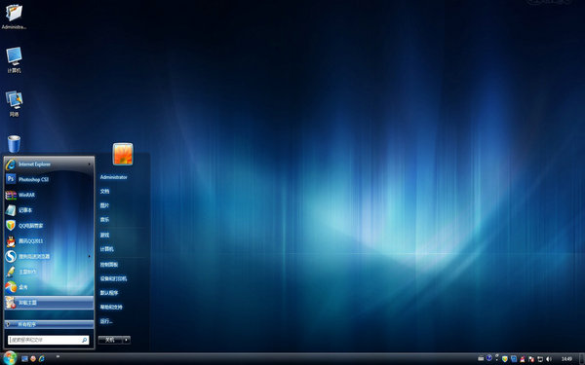Click the volume speaker icon in system tray

point(549,359)
